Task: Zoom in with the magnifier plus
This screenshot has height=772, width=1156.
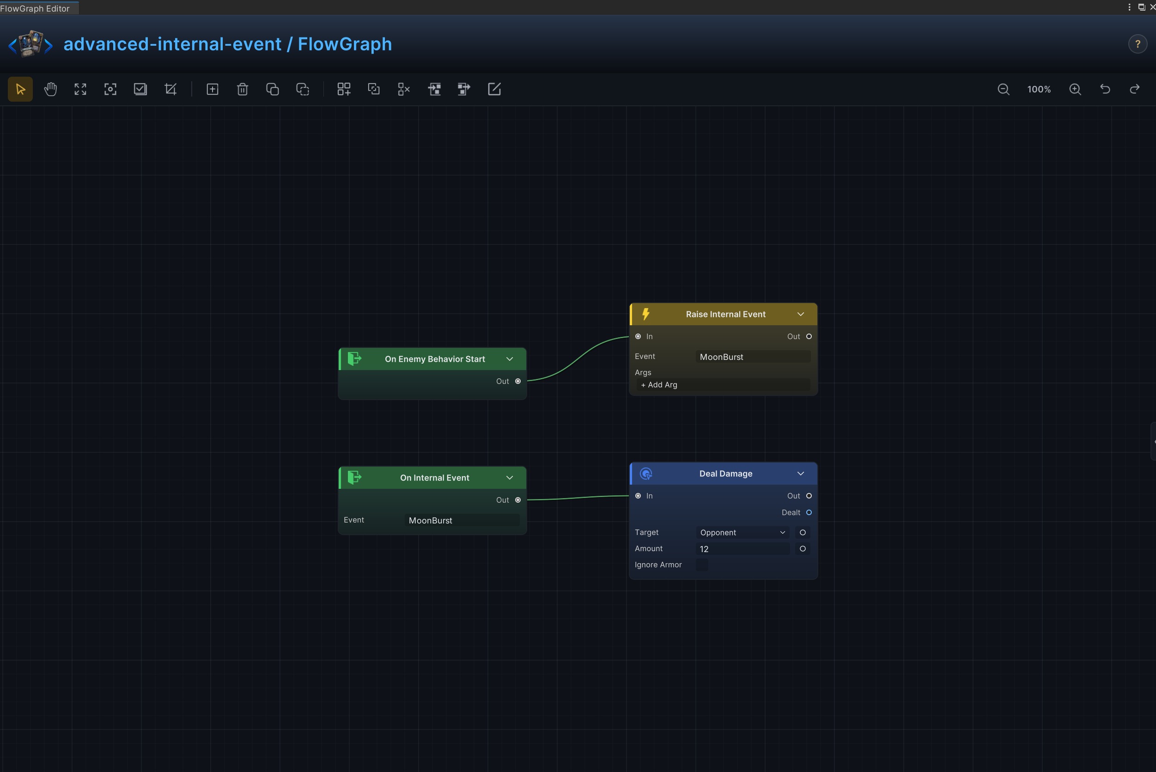Action: pyautogui.click(x=1075, y=89)
